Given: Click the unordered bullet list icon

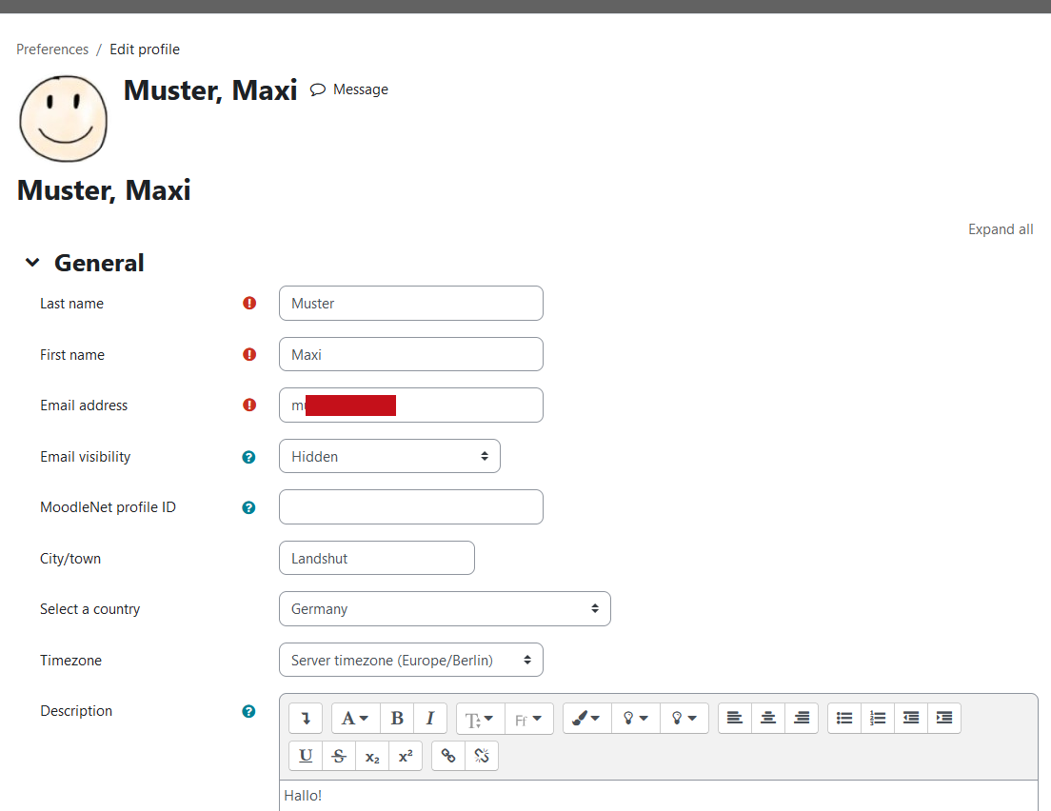Looking at the screenshot, I should [x=844, y=719].
